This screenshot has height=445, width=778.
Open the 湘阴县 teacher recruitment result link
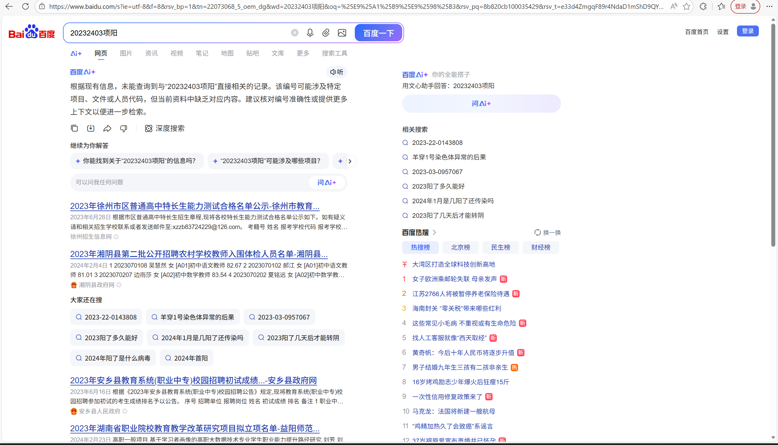pos(199,254)
